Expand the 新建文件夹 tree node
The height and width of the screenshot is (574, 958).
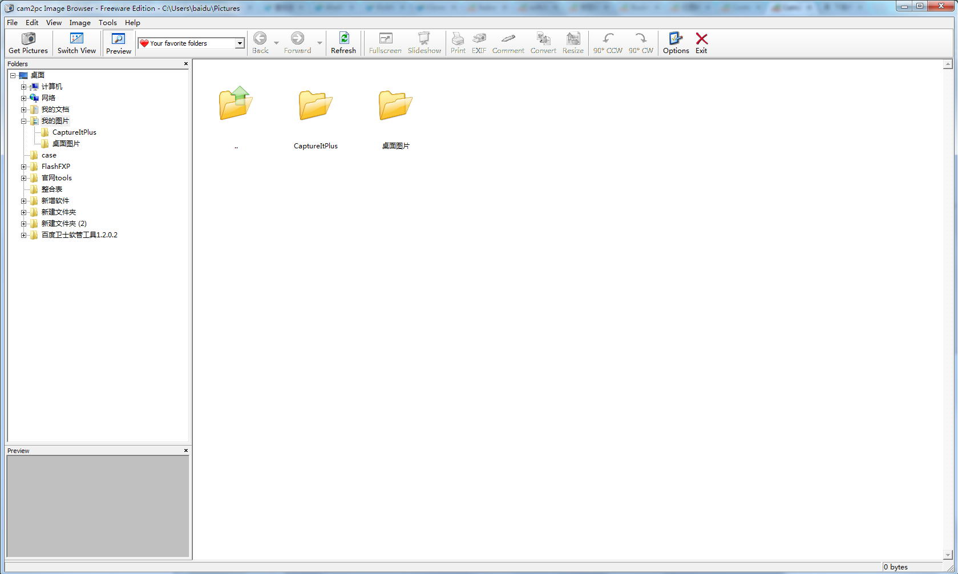tap(23, 212)
